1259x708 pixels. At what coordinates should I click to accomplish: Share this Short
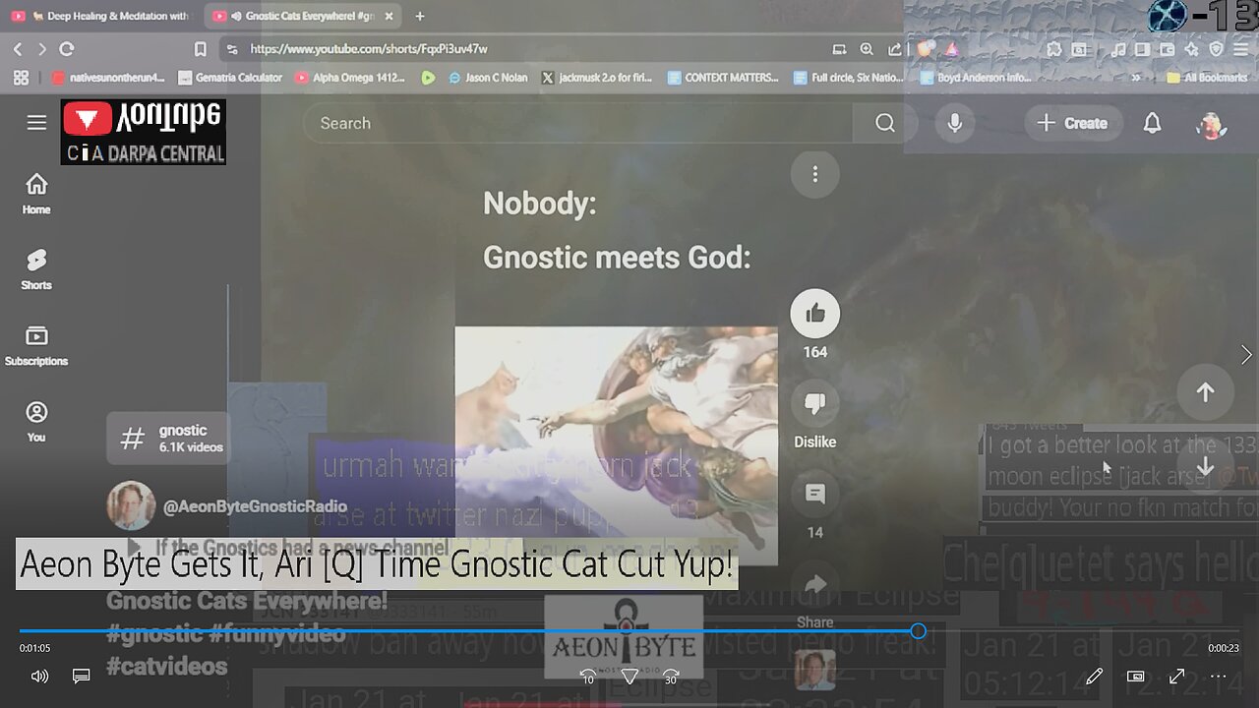[815, 586]
